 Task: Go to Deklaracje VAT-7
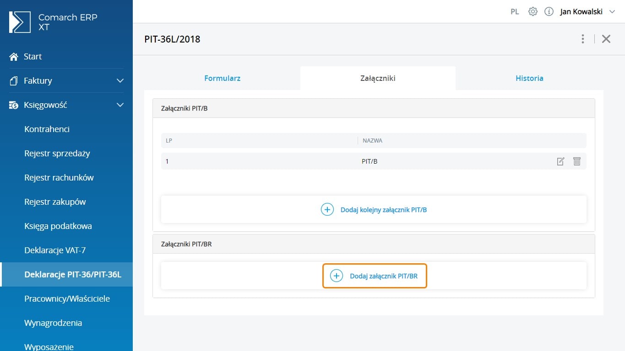(55, 250)
